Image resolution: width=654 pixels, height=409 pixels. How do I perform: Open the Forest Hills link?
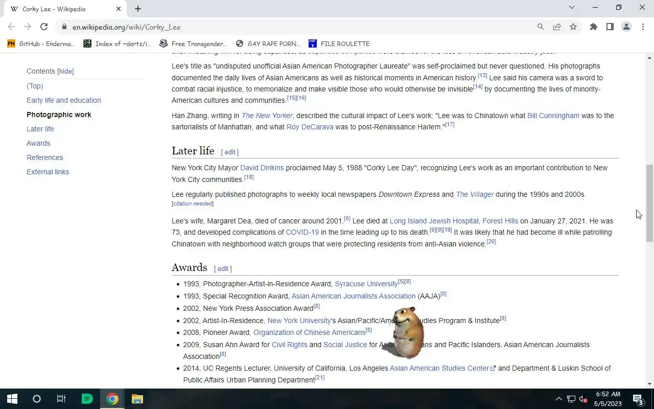coord(500,221)
